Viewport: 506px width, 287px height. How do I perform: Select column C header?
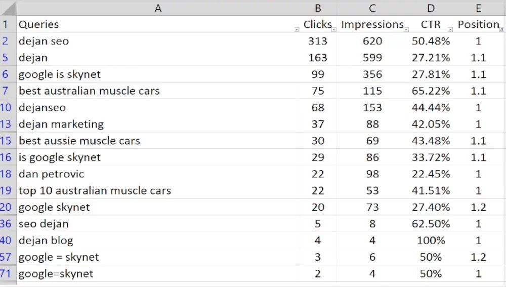[x=372, y=8]
